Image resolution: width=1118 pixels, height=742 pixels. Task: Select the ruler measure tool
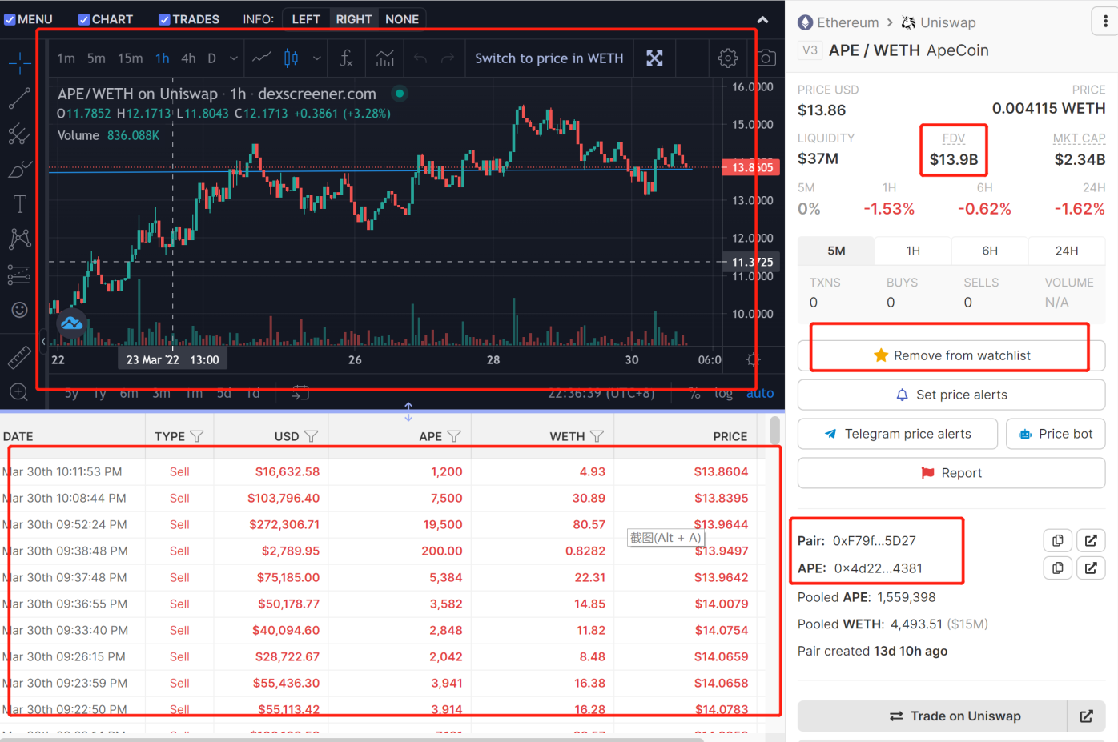19,358
